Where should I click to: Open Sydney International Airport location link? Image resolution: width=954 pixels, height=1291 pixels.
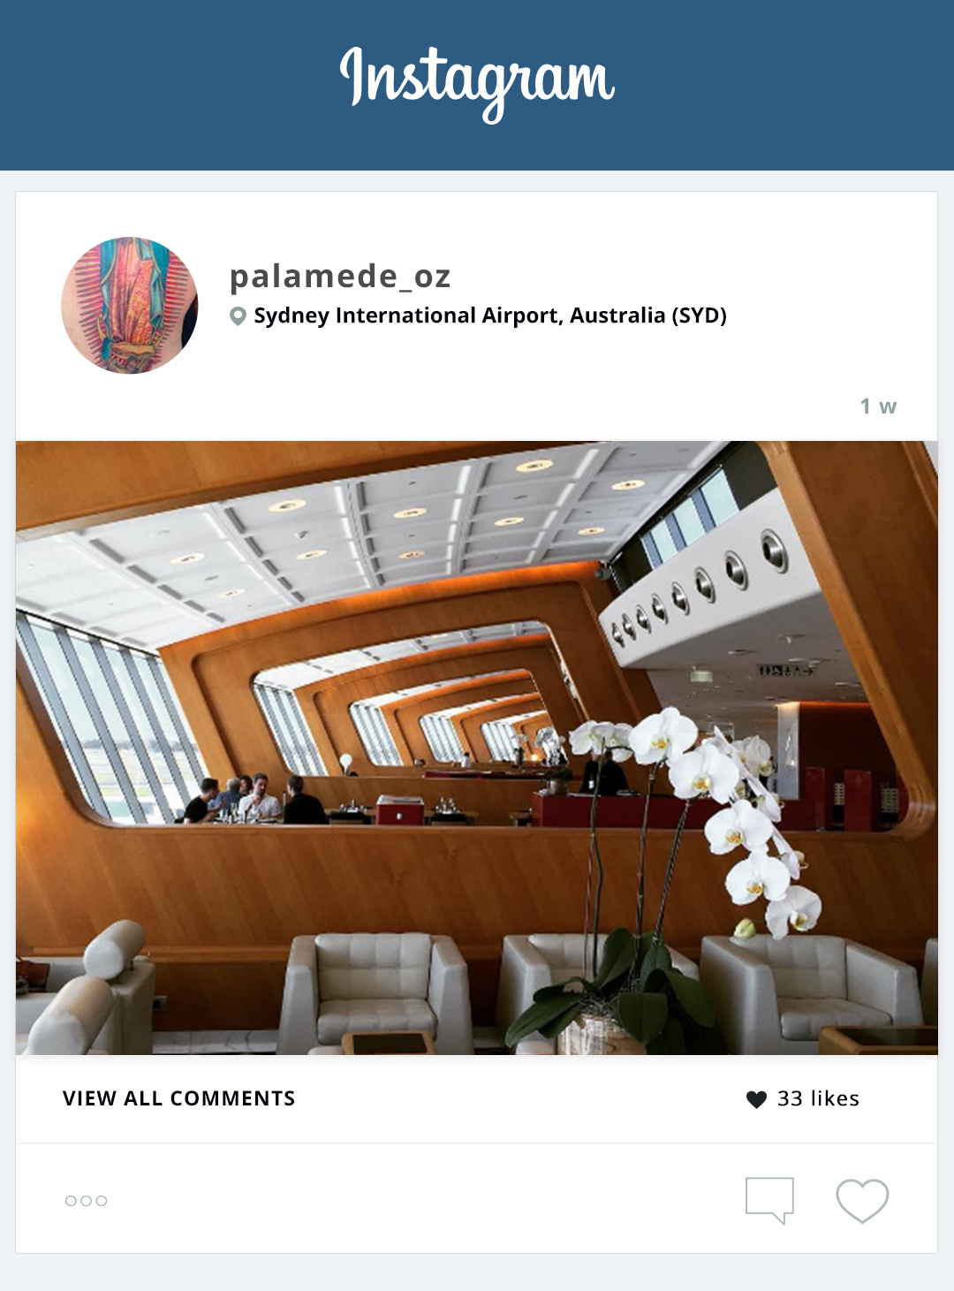[489, 315]
